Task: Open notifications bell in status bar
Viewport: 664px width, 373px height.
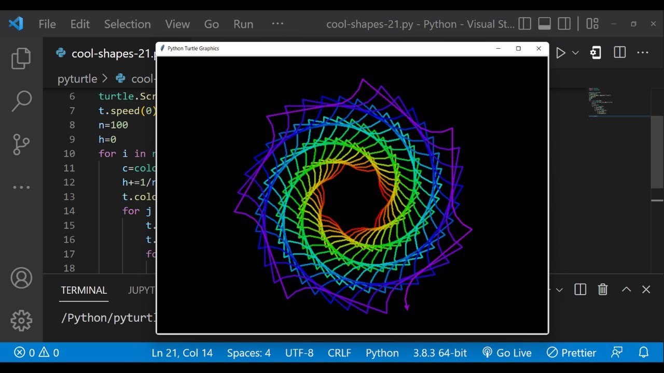Action: [644, 353]
